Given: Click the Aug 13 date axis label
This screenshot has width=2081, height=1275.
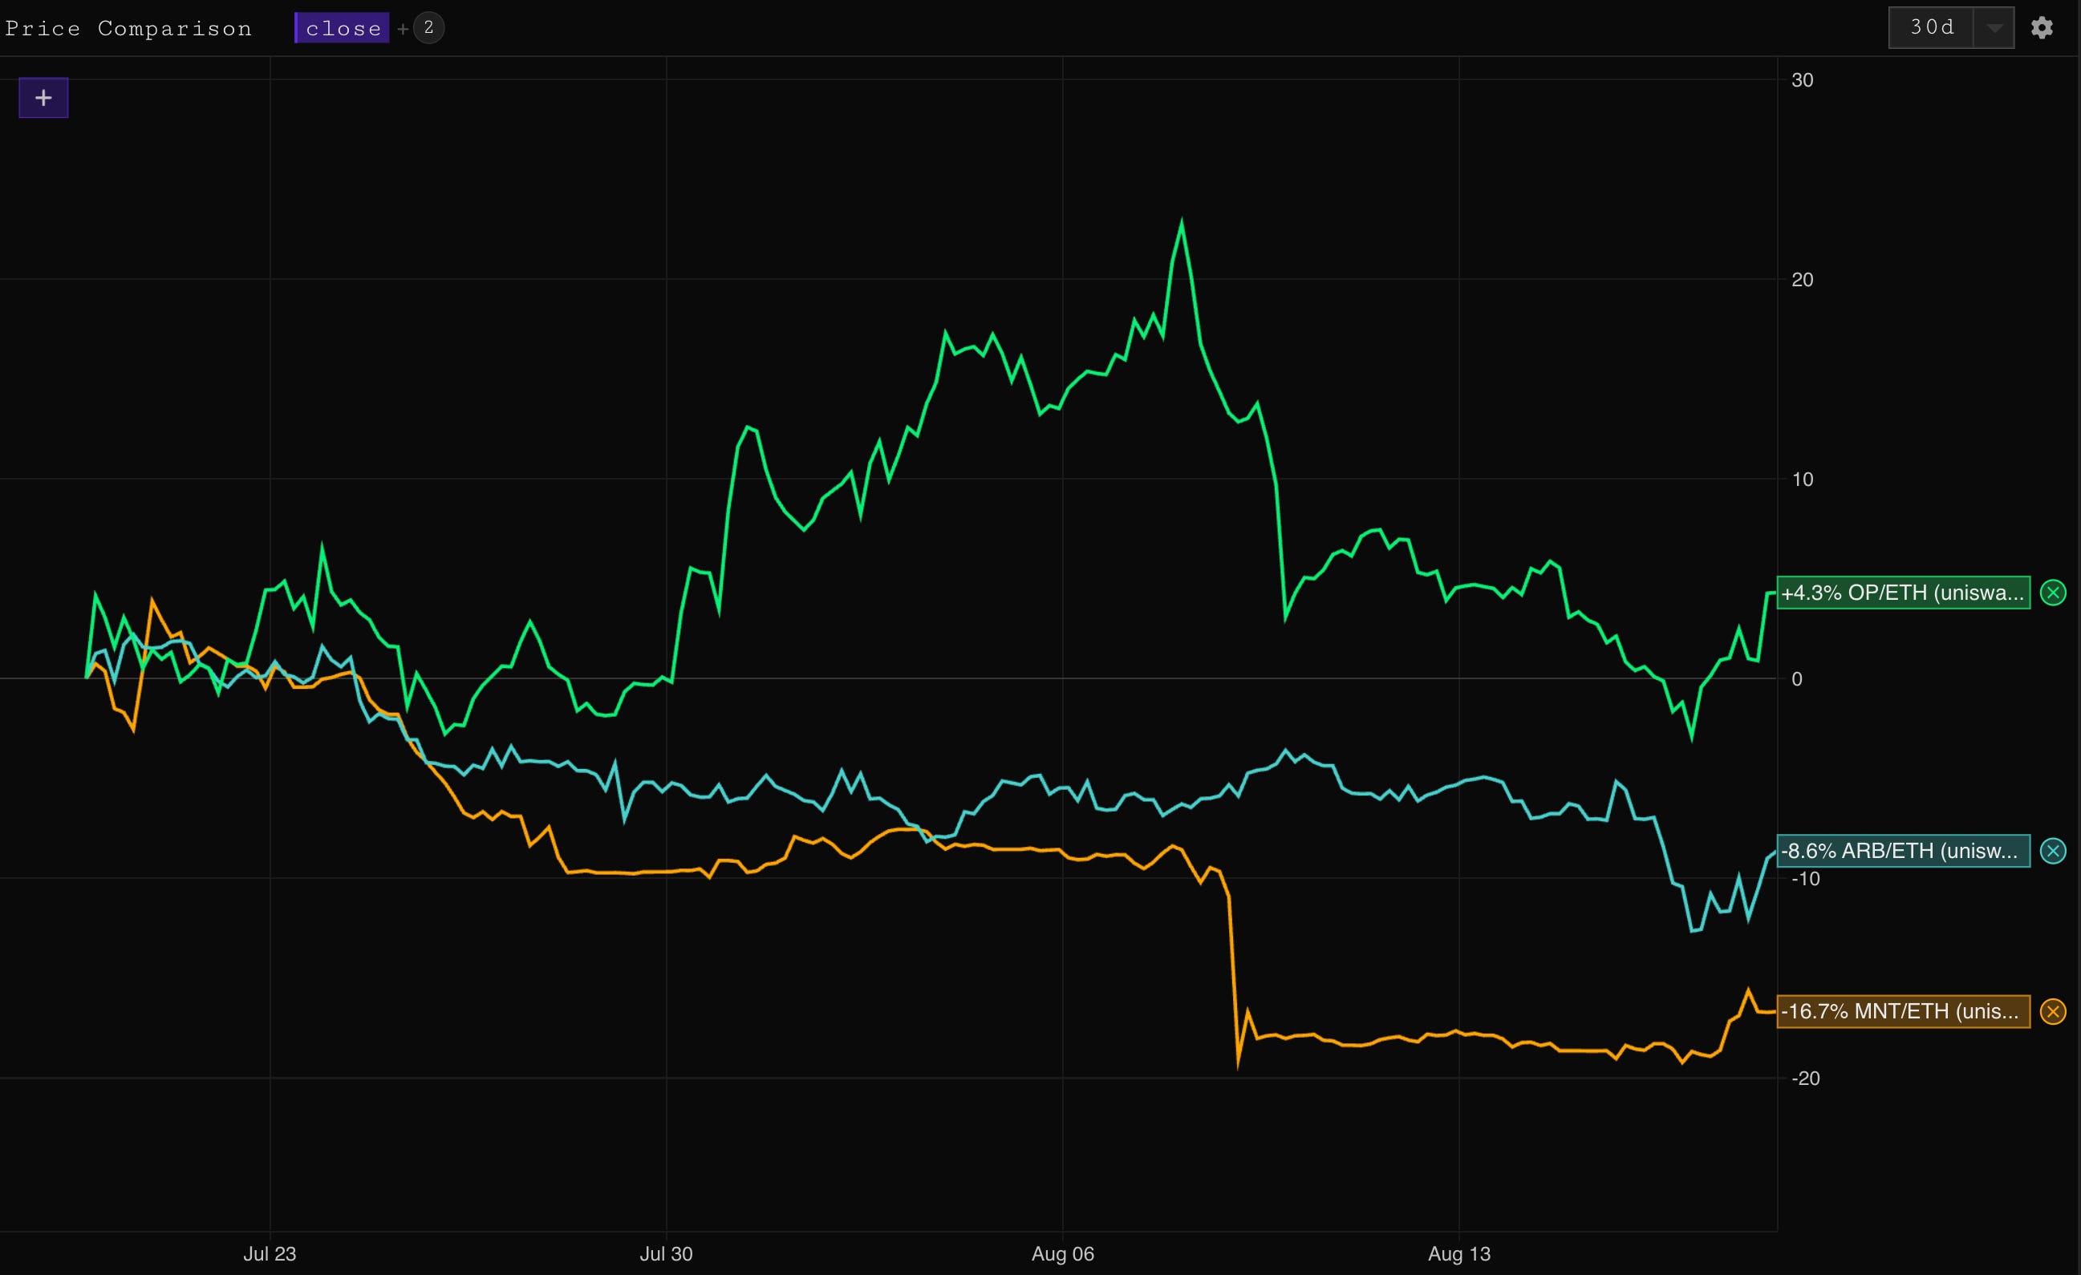Looking at the screenshot, I should tap(1458, 1253).
